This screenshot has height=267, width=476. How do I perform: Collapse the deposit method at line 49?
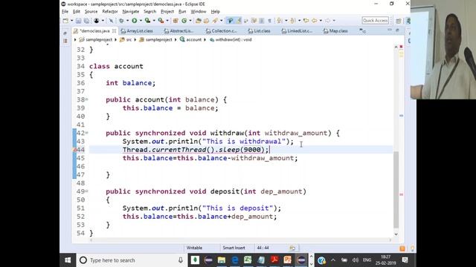click(x=86, y=191)
